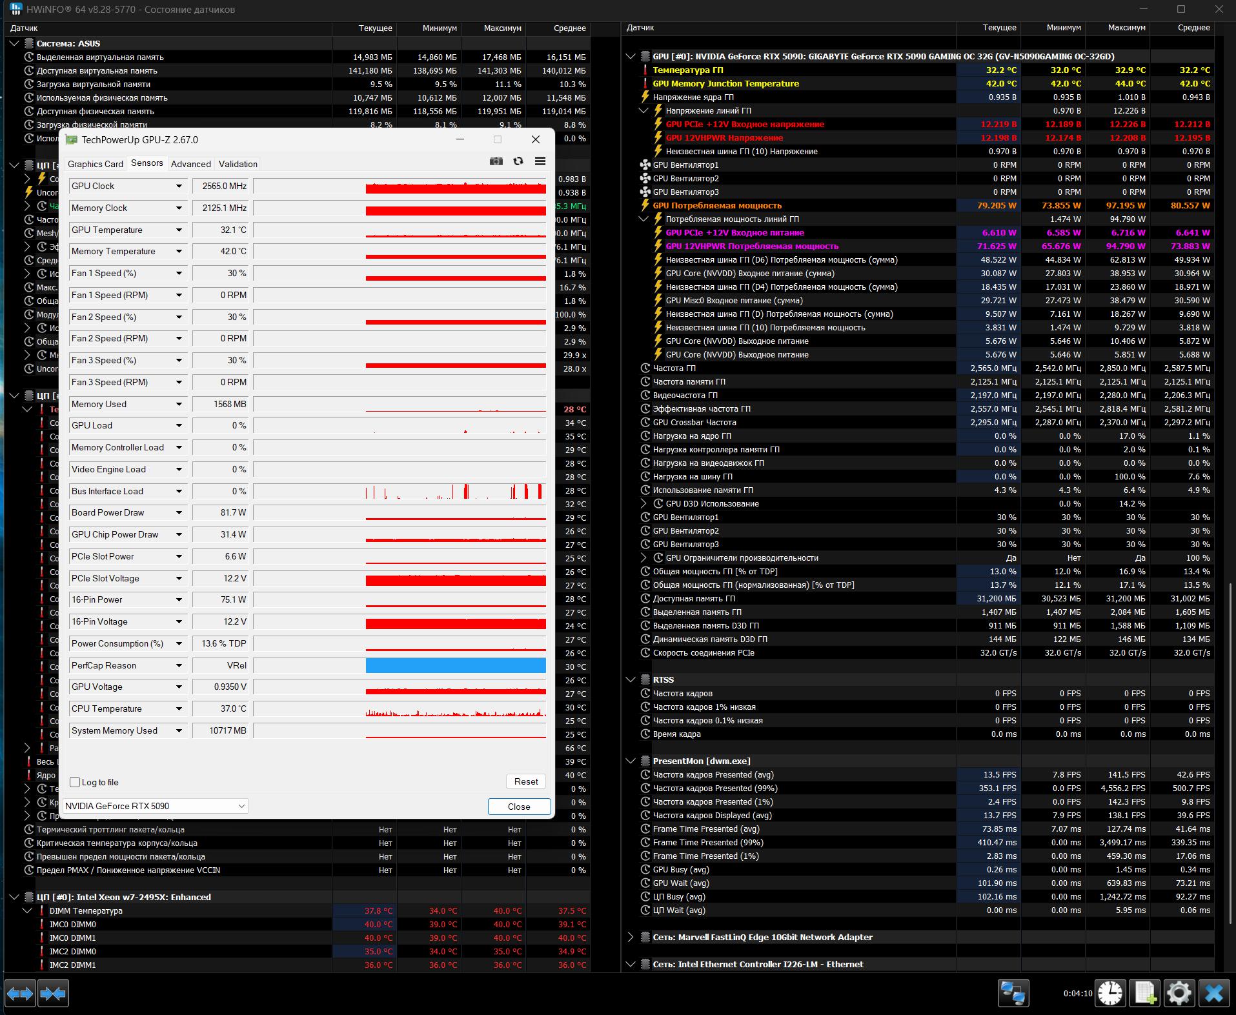Image resolution: width=1236 pixels, height=1015 pixels.
Task: Collapse the DIMM Температура node
Action: 27,911
